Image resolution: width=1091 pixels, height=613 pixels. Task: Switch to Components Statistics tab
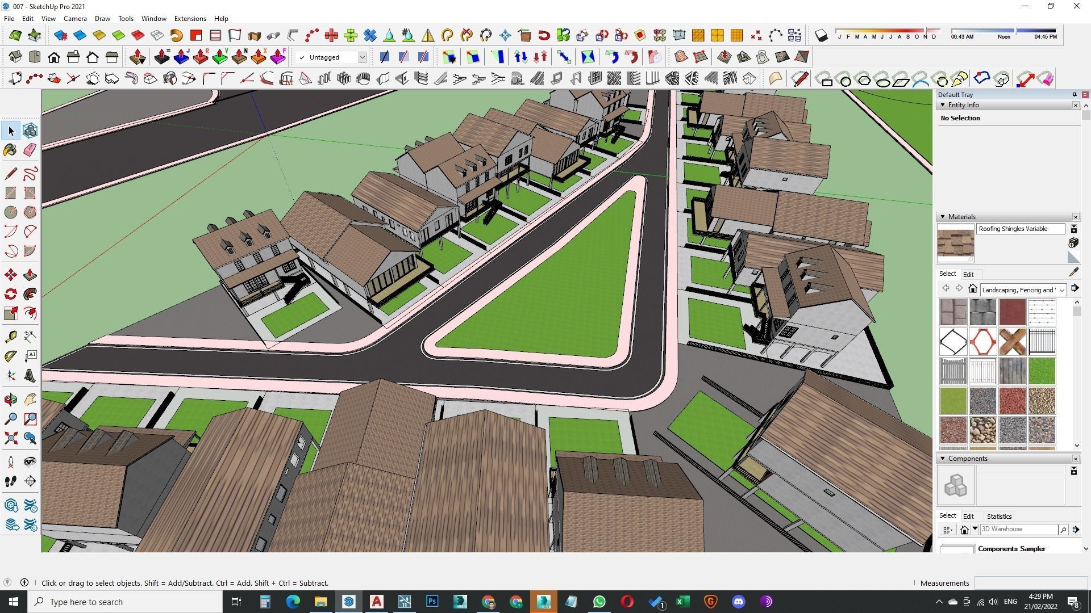point(999,517)
